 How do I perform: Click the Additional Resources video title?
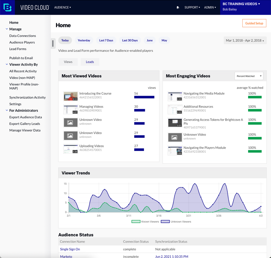(198, 107)
